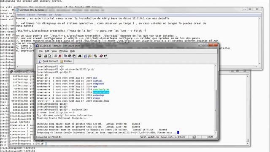Screen dimensions: 270x152
Task: Minimize the Bloc de notas window
Action: click(x=245, y=9)
